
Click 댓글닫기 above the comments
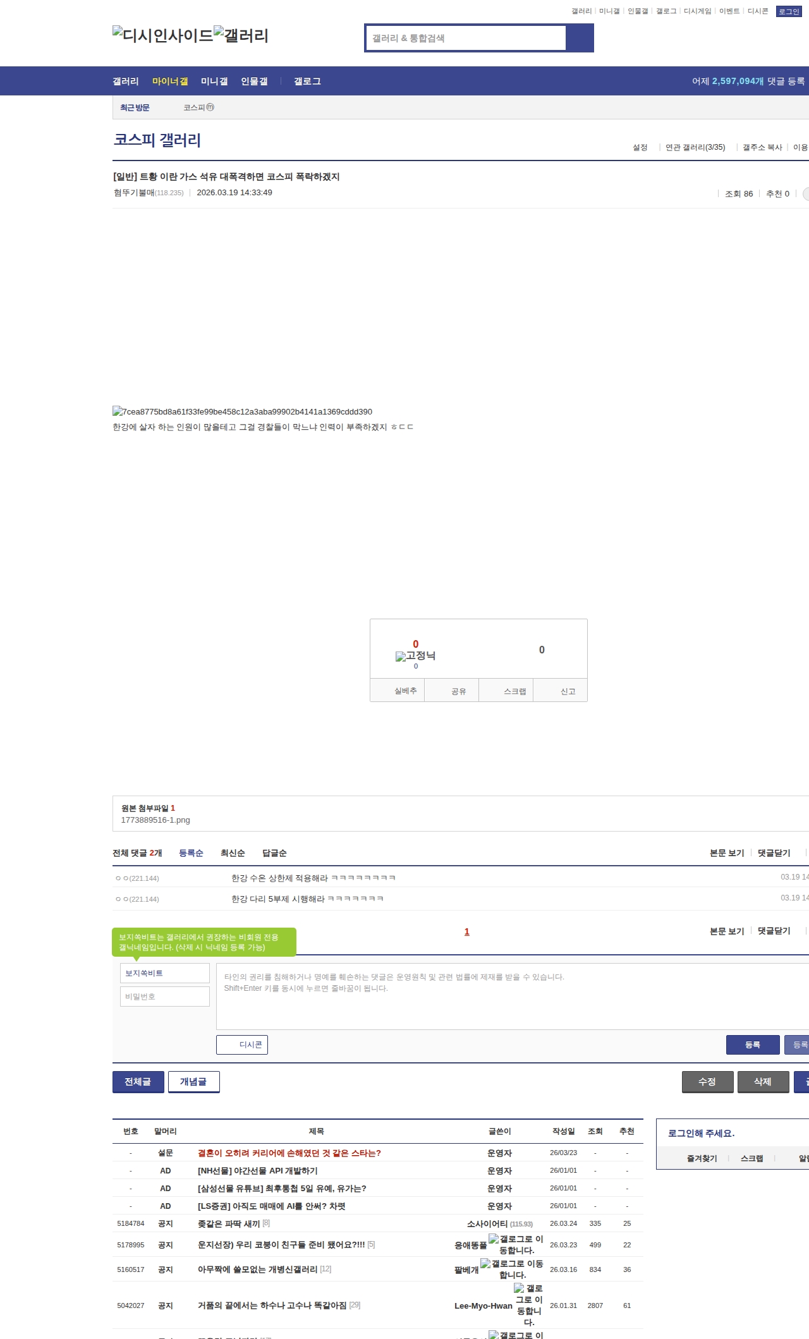[x=774, y=853]
